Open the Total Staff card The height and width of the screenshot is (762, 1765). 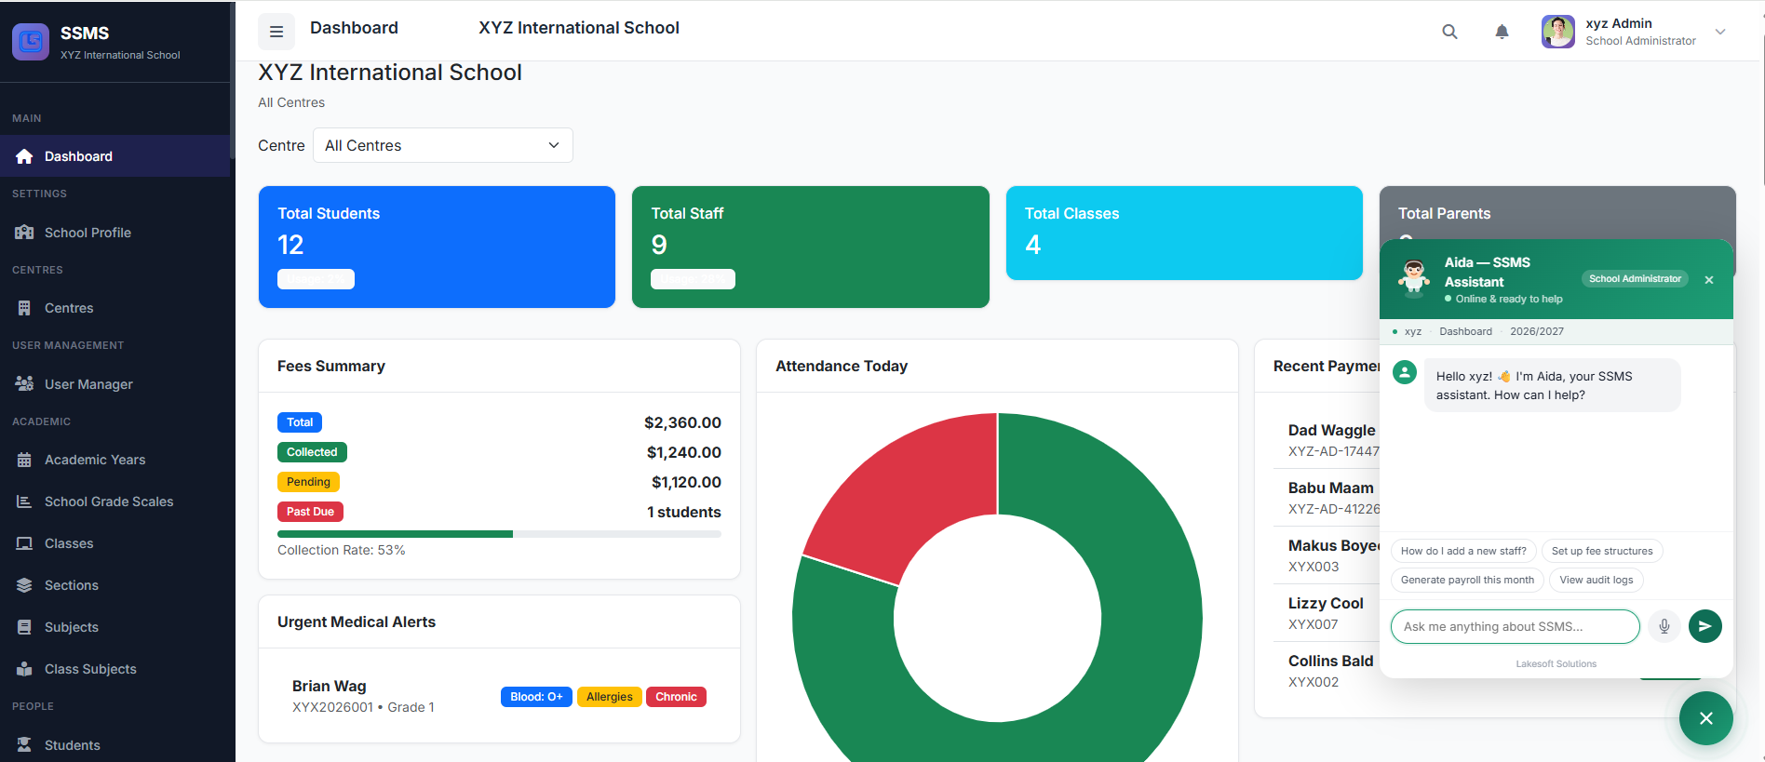tap(810, 247)
